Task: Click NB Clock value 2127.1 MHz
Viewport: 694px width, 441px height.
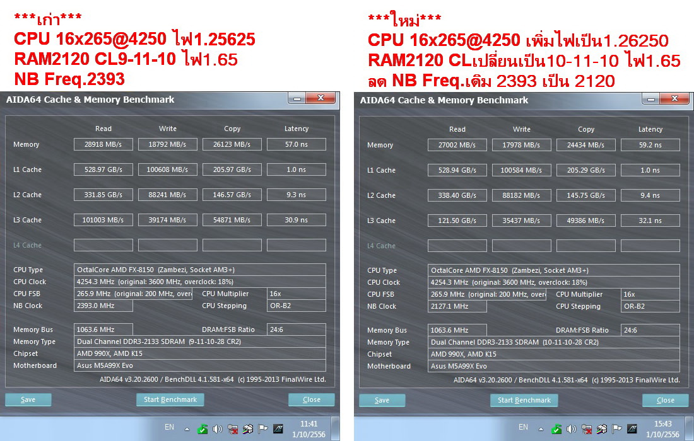Action: pyautogui.click(x=457, y=306)
